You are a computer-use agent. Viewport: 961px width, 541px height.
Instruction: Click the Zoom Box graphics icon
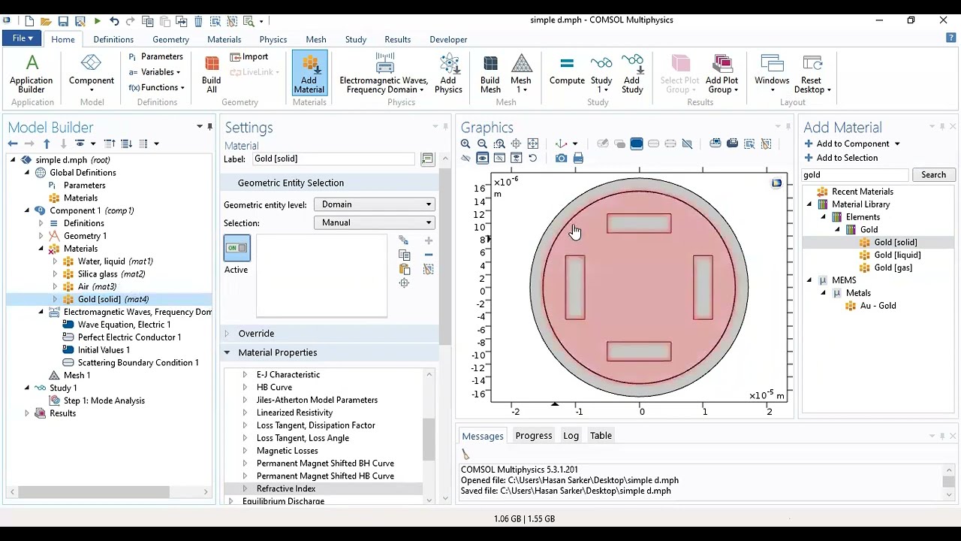[499, 144]
